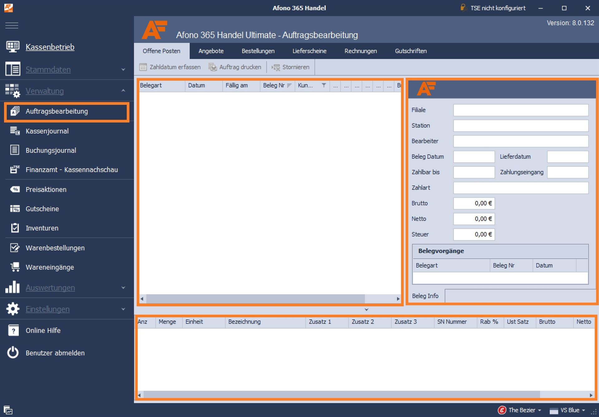The height and width of the screenshot is (417, 599).
Task: Click the Wareneingänge cart icon
Action: coord(15,267)
